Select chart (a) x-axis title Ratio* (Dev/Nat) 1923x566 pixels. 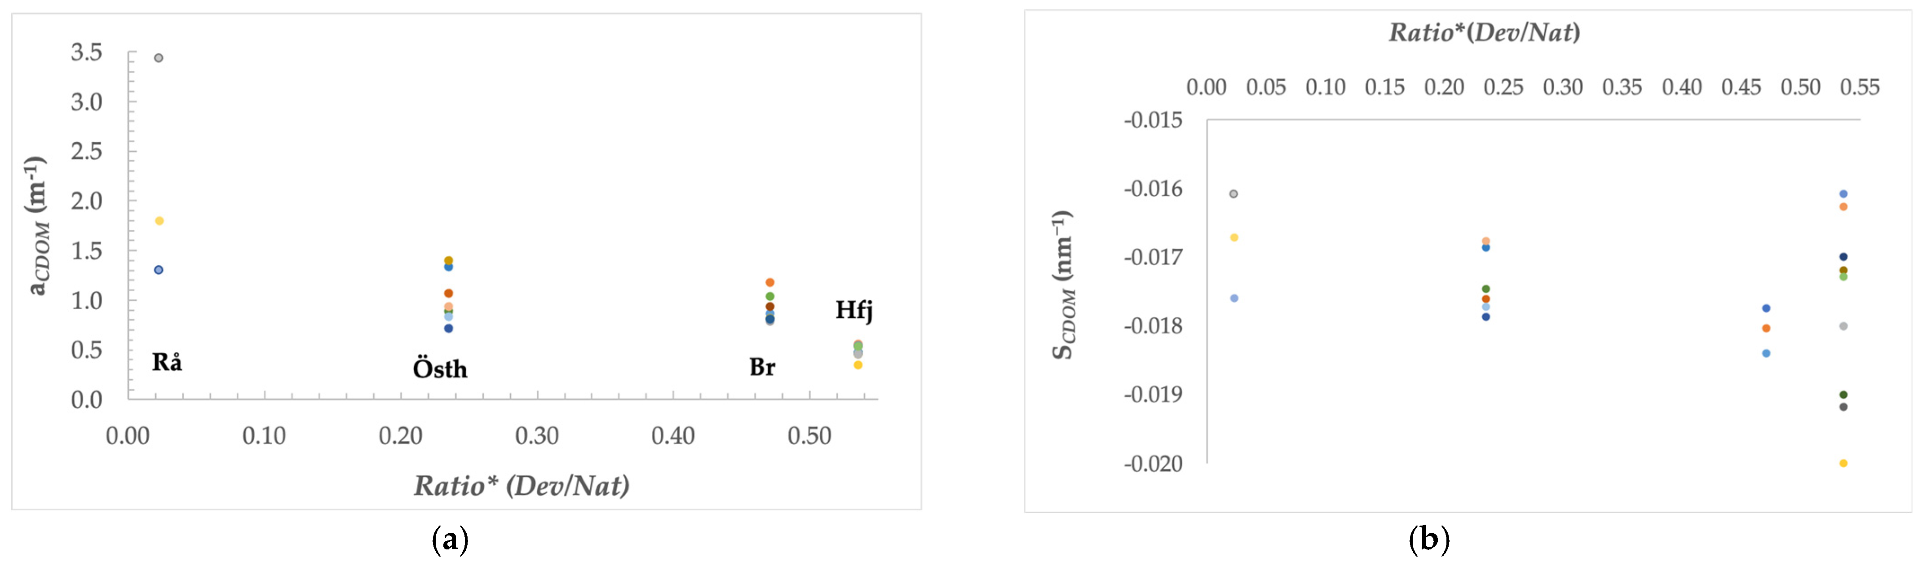521,486
